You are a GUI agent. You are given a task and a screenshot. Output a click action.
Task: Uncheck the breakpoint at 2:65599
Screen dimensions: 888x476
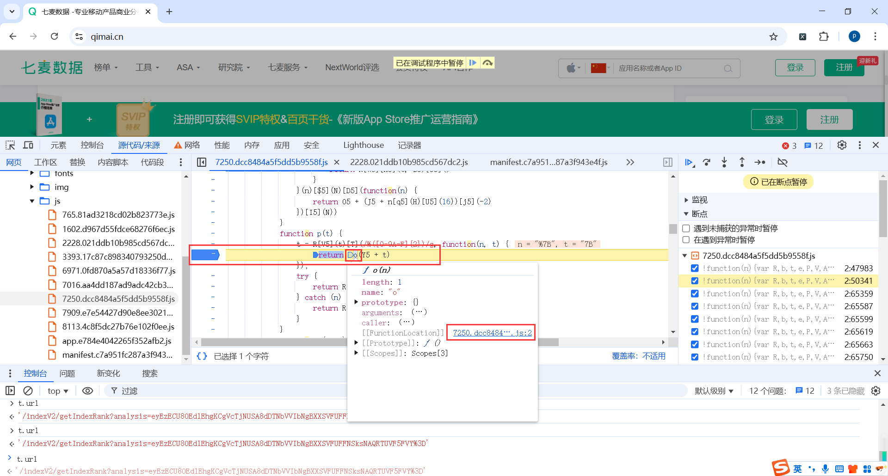coord(695,319)
